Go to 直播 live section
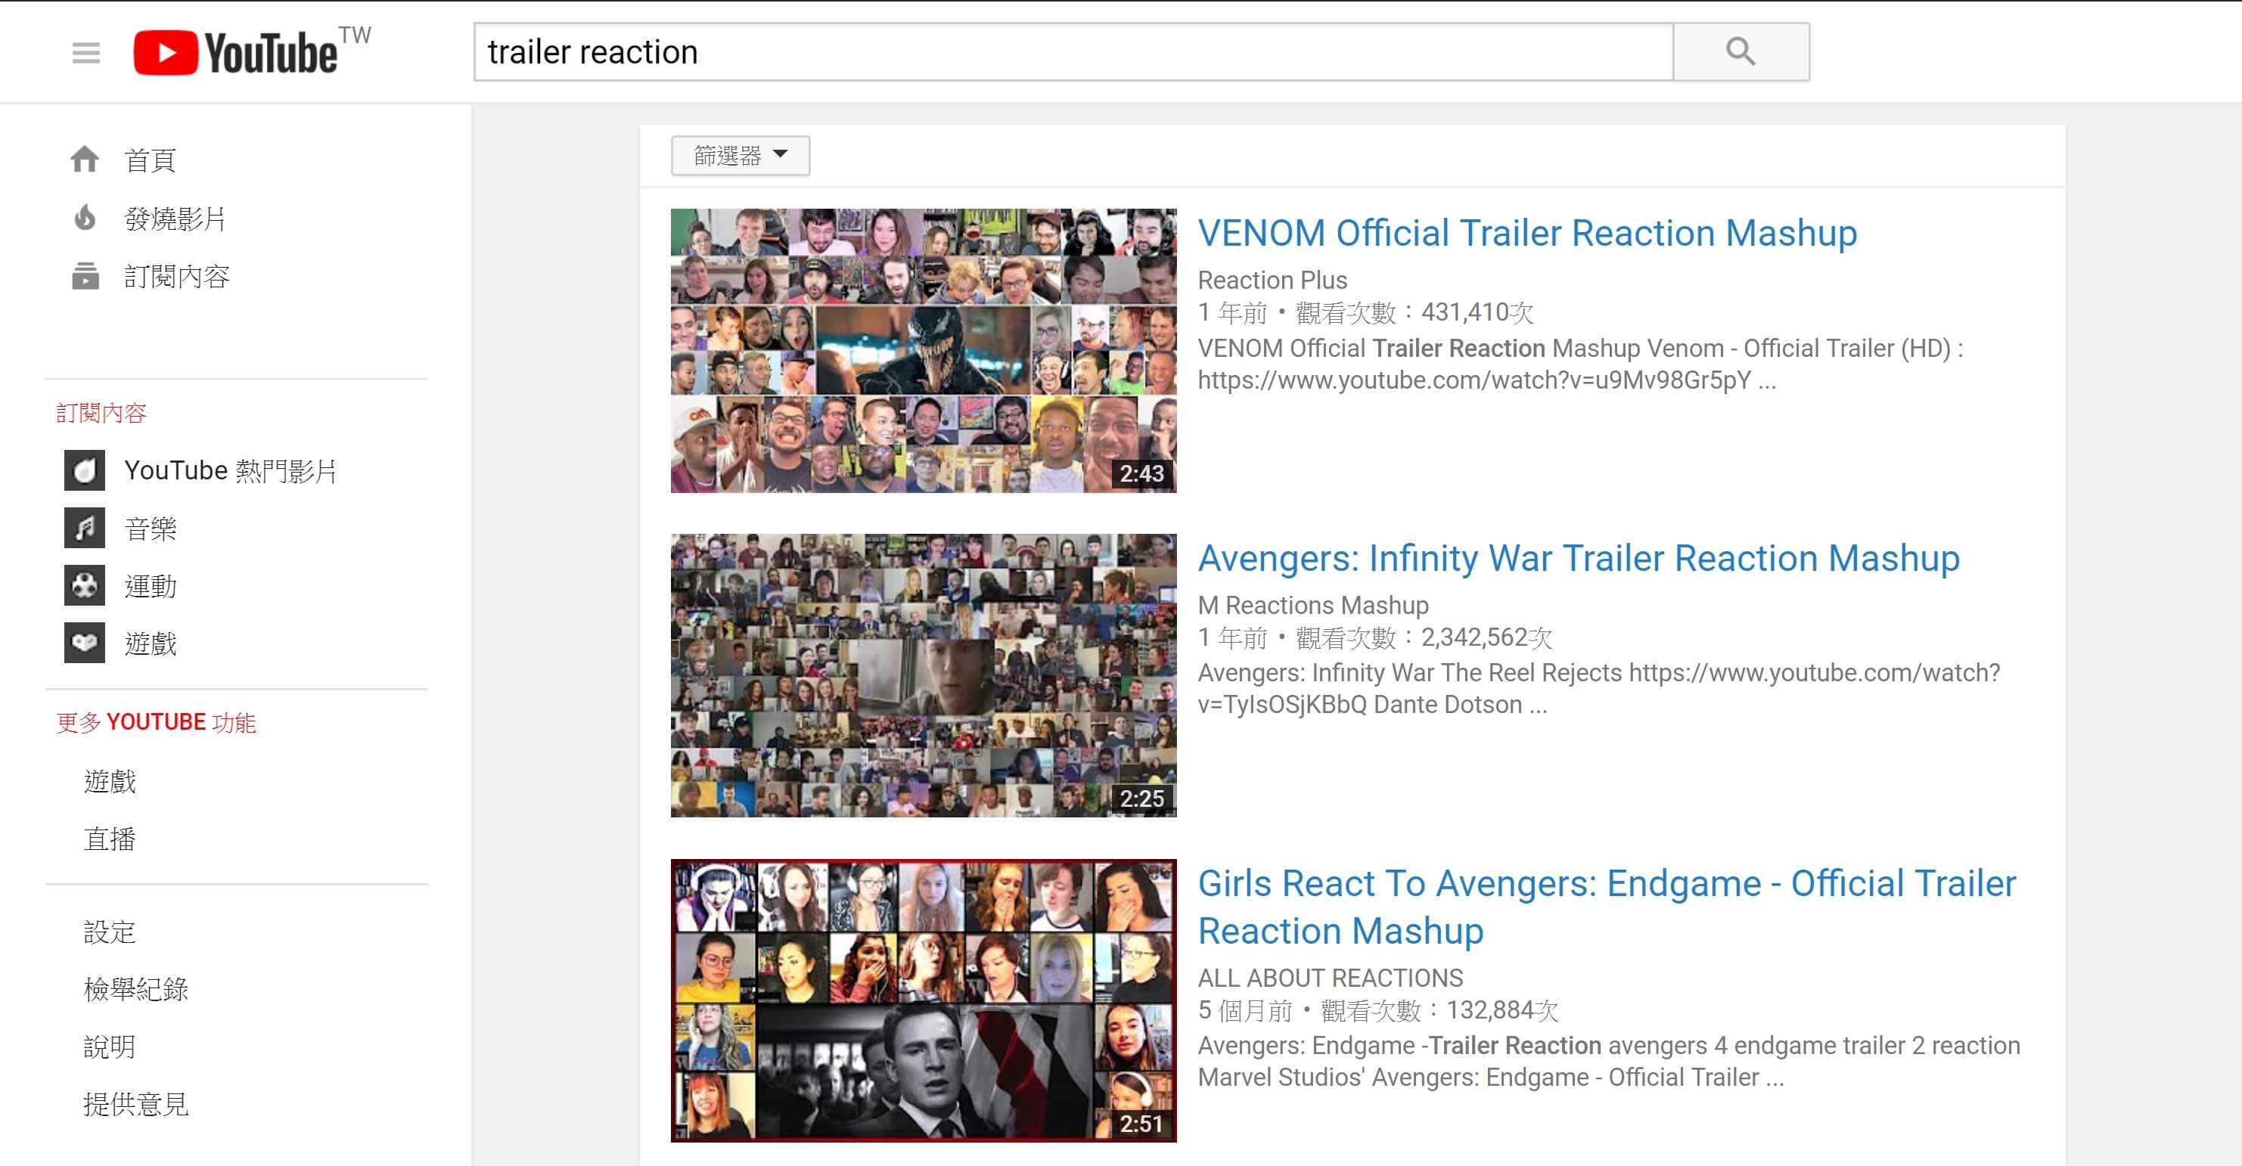 coord(110,839)
